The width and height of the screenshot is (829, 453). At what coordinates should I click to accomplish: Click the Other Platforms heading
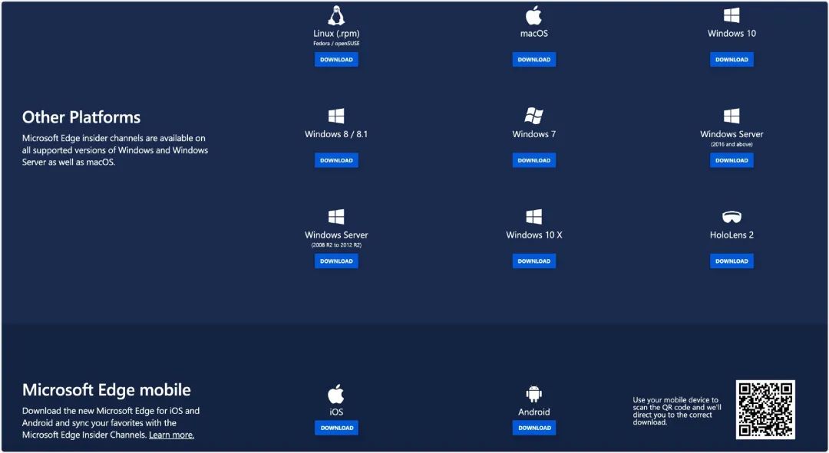(x=81, y=117)
